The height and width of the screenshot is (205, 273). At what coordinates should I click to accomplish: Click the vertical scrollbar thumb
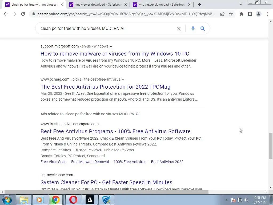(x=271, y=146)
